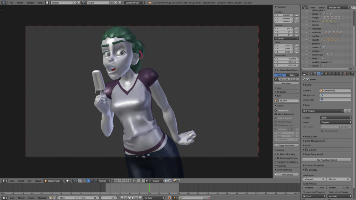This screenshot has width=356, height=200.
Task: Open the Particles properties tab icon
Action: click(348, 74)
